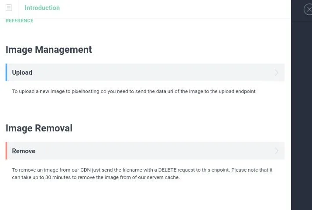Expand the Upload endpoint chevron
312x210 pixels.
pyautogui.click(x=276, y=72)
